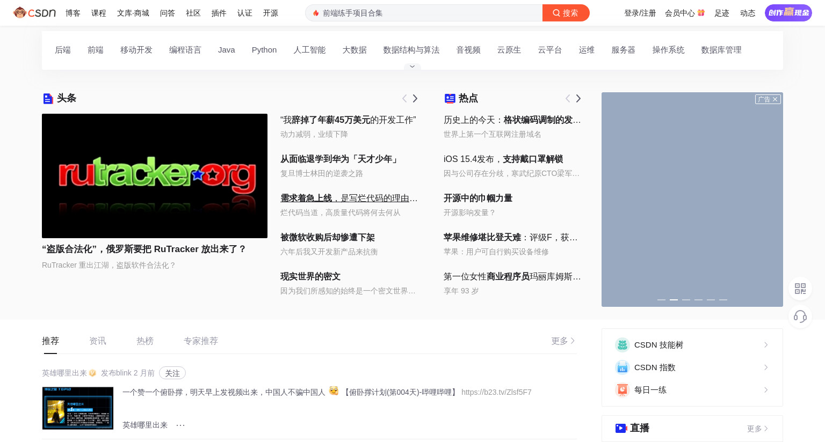Open 文库·商城 in top navigation
Viewport: 825px width, 442px height.
(x=133, y=13)
